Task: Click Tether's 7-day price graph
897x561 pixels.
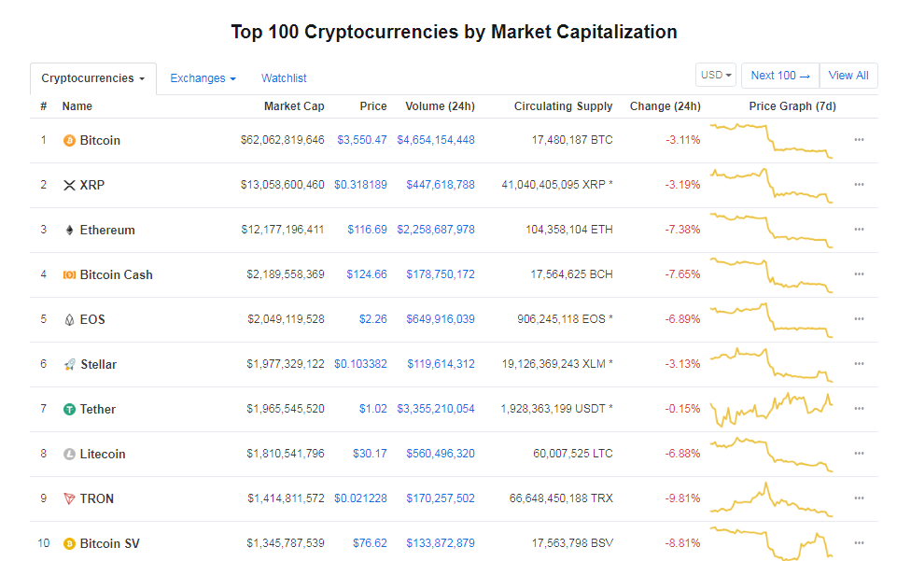Action: pos(772,408)
